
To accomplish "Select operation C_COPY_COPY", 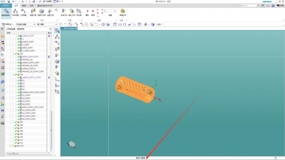I will [x=28, y=51].
